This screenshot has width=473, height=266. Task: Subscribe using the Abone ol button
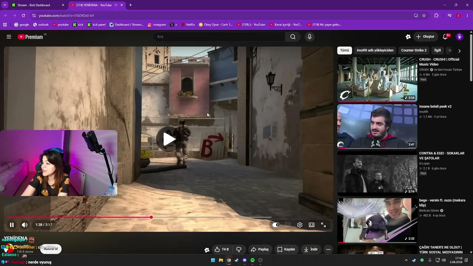click(51, 249)
